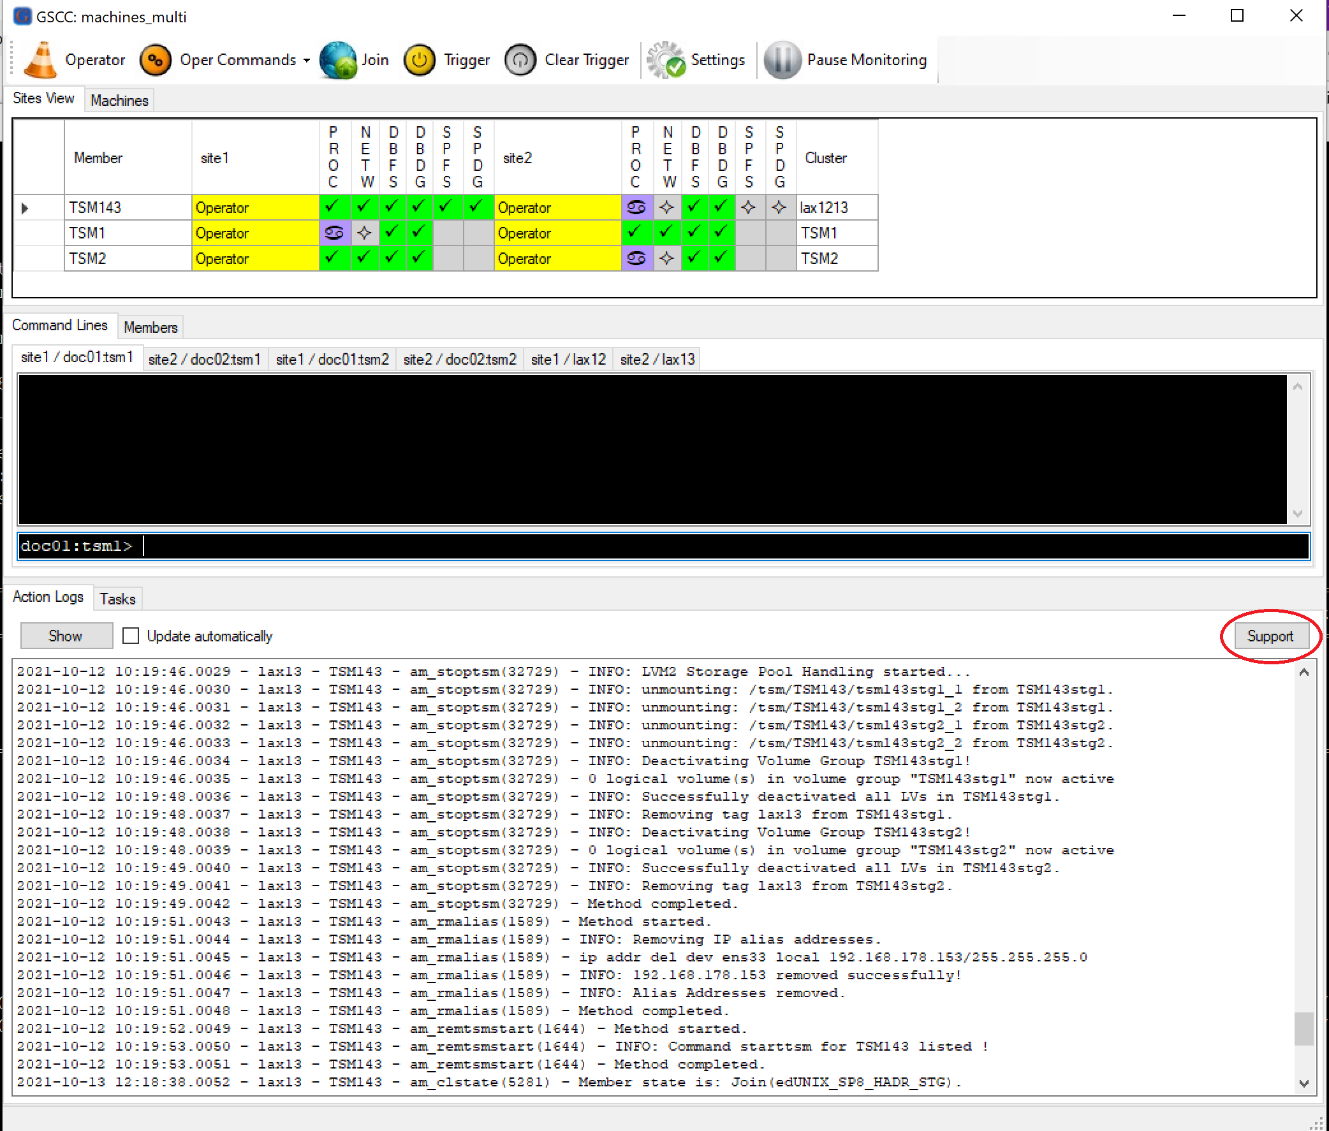The image size is (1329, 1131).
Task: Click TSM143 site2 NETW star status icon
Action: (x=667, y=208)
